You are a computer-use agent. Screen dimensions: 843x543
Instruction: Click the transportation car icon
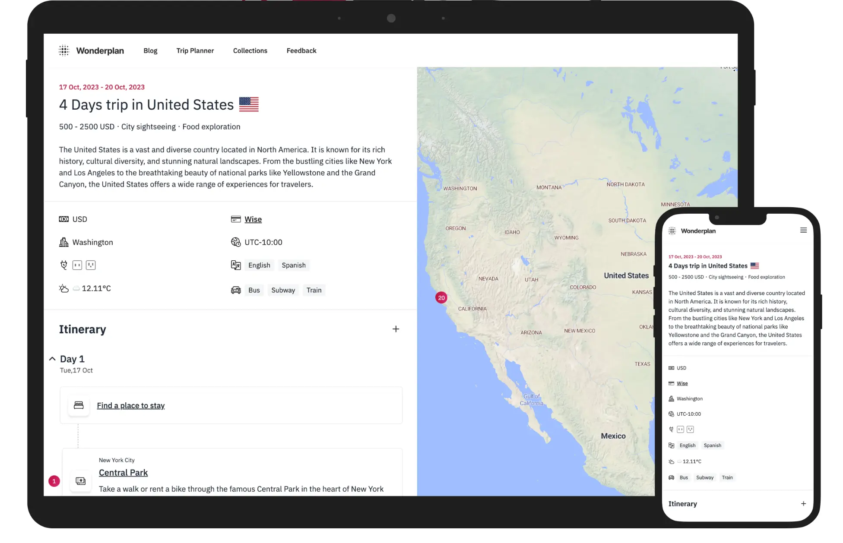pos(236,290)
